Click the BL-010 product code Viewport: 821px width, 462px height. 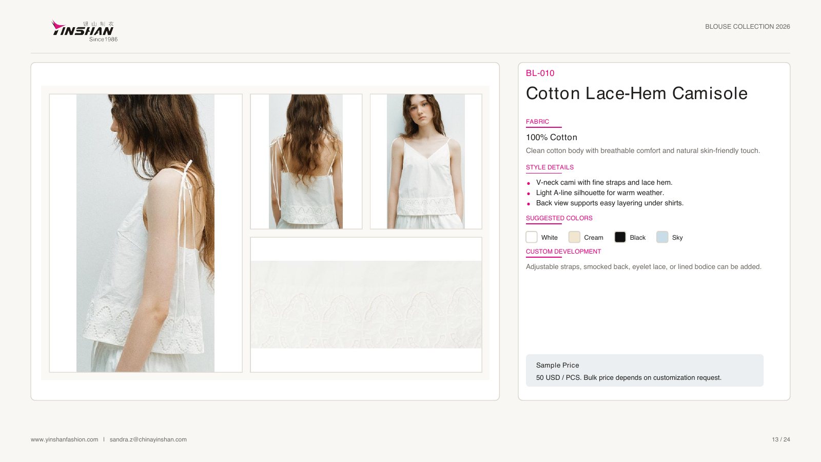point(540,73)
